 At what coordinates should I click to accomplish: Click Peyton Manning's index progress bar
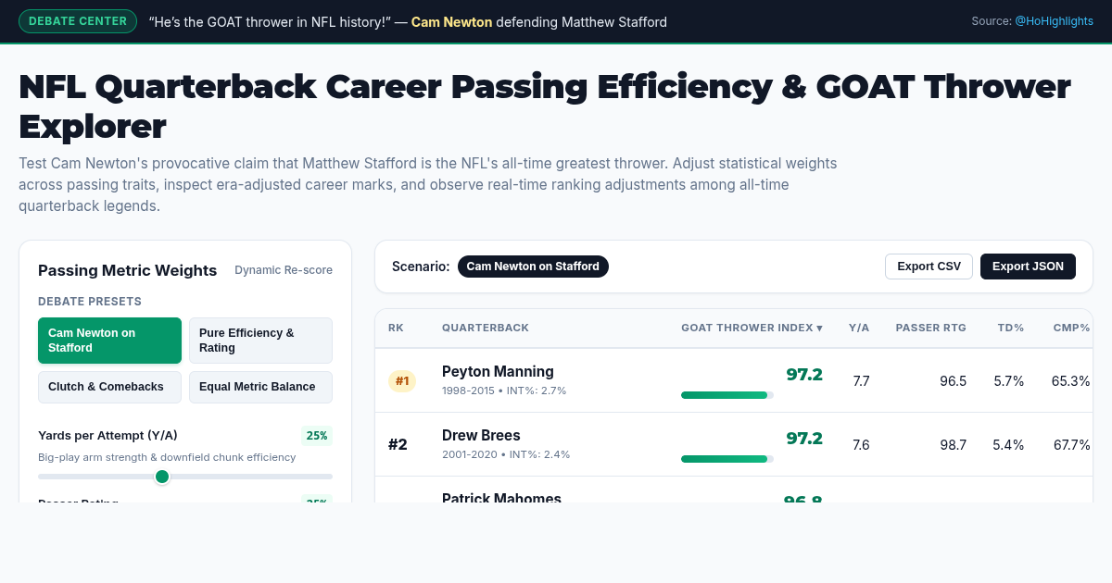coord(727,395)
